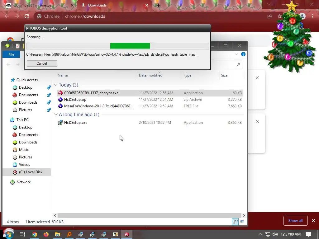Open the File tab in Explorer
Image resolution: width=319 pixels, height=239 pixels.
pyautogui.click(x=11, y=54)
